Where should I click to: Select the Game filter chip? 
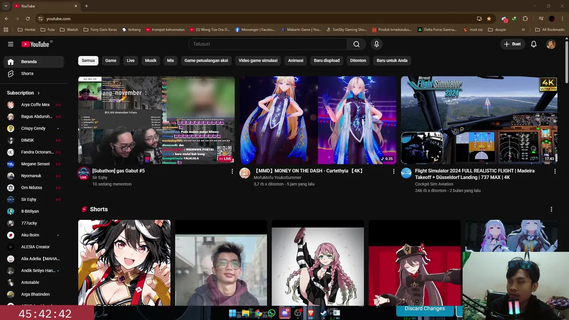[x=111, y=60]
